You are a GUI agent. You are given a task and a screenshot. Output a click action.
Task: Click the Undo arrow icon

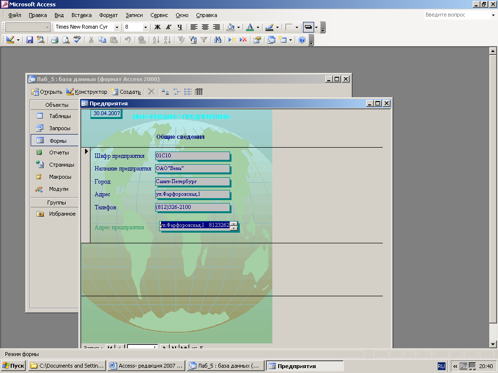[x=128, y=40]
